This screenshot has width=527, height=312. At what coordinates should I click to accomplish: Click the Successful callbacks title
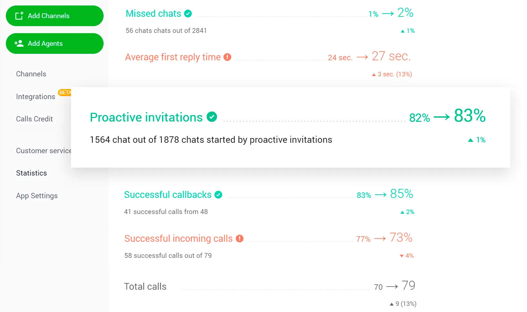pyautogui.click(x=168, y=195)
